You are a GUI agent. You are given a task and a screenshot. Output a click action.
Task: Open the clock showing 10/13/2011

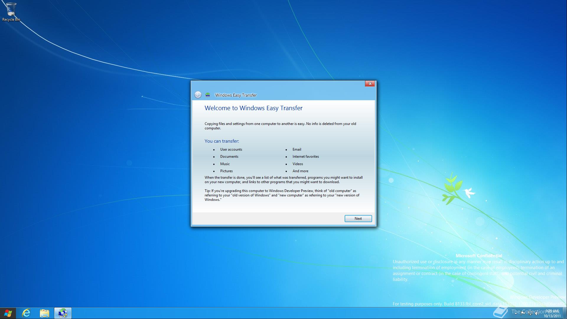[552, 313]
